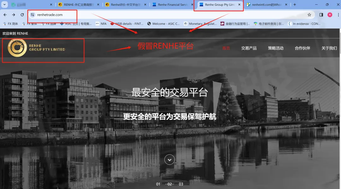Screen dimensions: 341x189
Task: Open the FX 简体 bookmark
Action: pyautogui.click(x=10, y=24)
